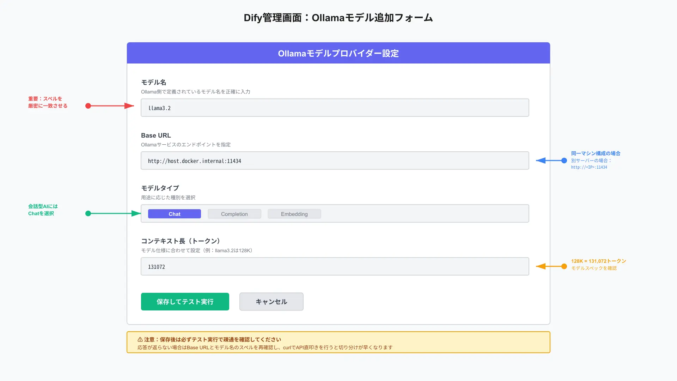This screenshot has height=381, width=677.
Task: Click the warning detail line about curl
Action: click(x=265, y=347)
